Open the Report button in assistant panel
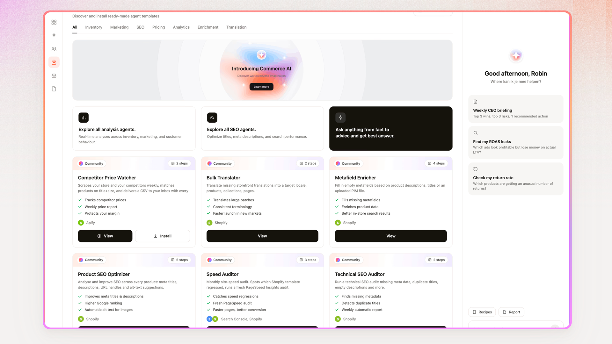Image resolution: width=612 pixels, height=344 pixels. (x=511, y=312)
